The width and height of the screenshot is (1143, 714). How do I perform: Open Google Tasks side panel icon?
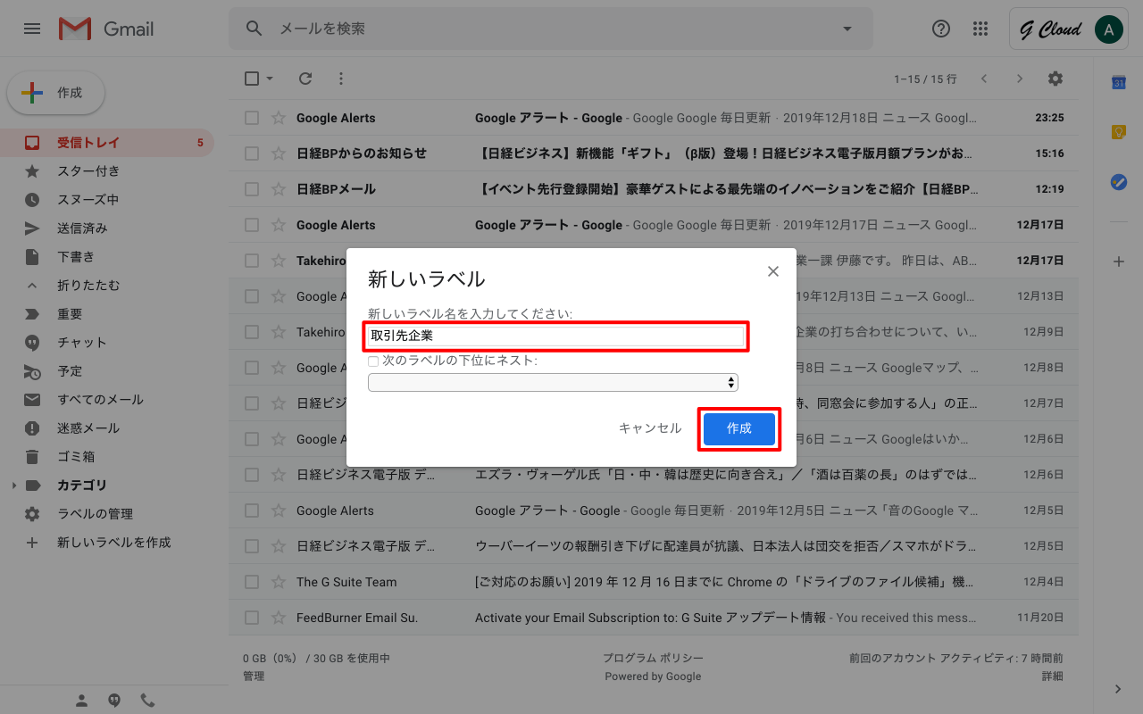click(1118, 182)
